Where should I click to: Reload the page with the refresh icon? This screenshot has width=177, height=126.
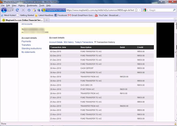17,10
